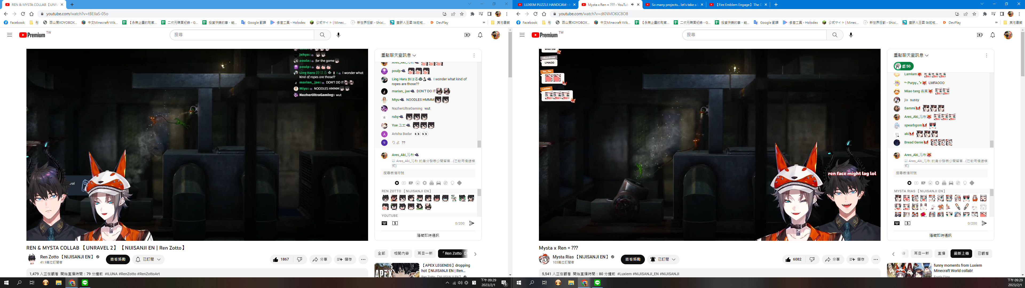Viewport: 1025px width, 288px height.
Task: Expand chat mode dropdown in left window chat
Action: coord(399,55)
